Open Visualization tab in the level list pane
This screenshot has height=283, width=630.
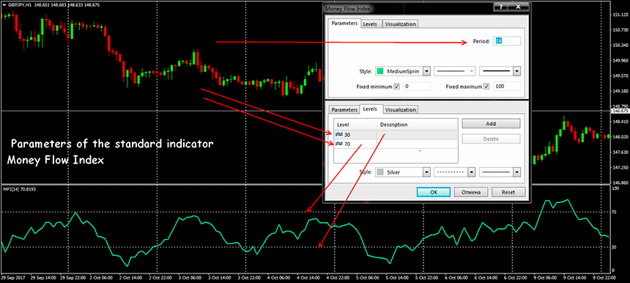pyautogui.click(x=400, y=110)
